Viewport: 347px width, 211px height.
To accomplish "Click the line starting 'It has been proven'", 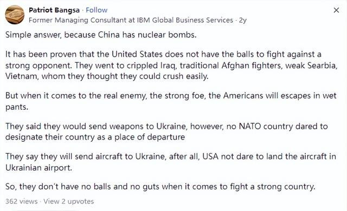I will tap(163, 54).
